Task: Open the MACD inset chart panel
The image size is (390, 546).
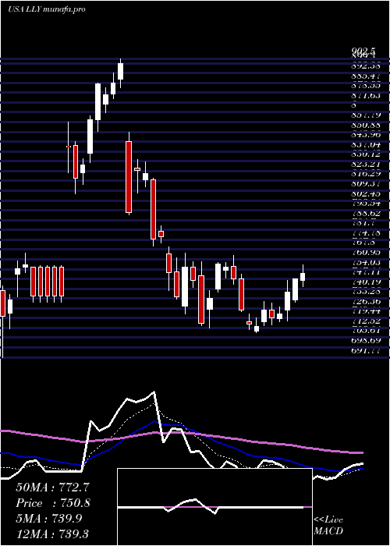Action: 214,507
